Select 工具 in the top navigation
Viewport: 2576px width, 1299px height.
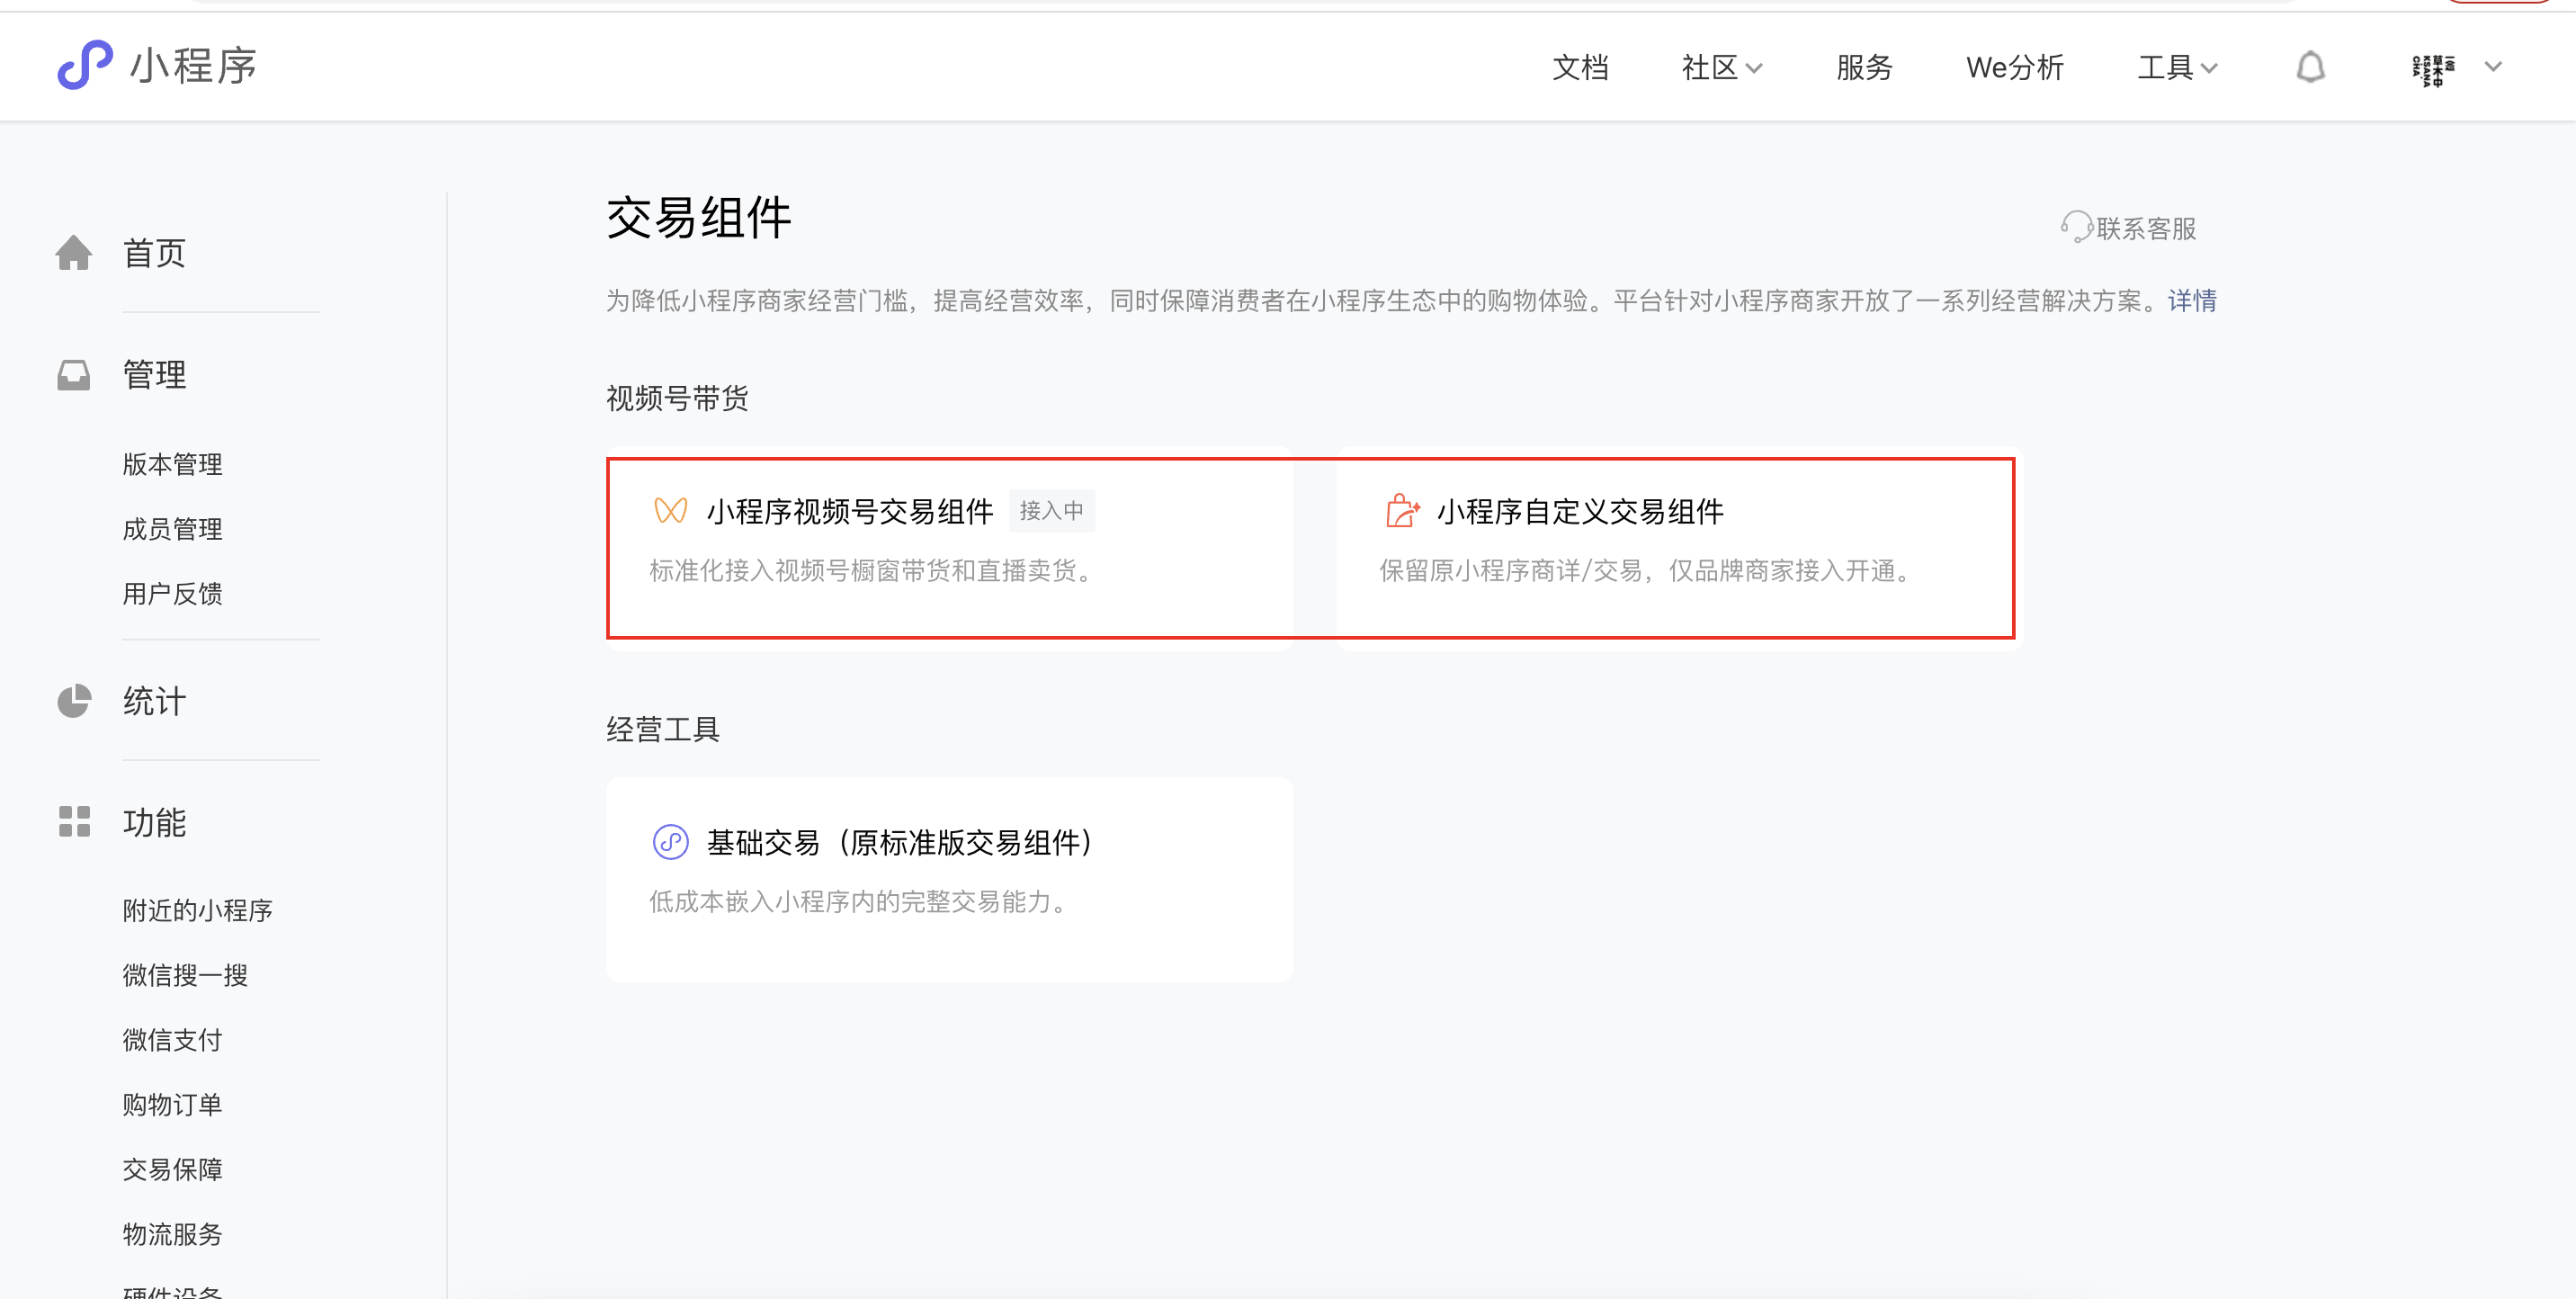(2165, 68)
